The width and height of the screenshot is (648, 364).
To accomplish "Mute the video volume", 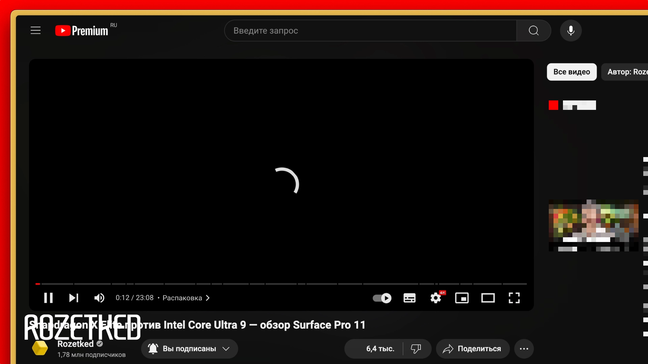I will tap(99, 298).
